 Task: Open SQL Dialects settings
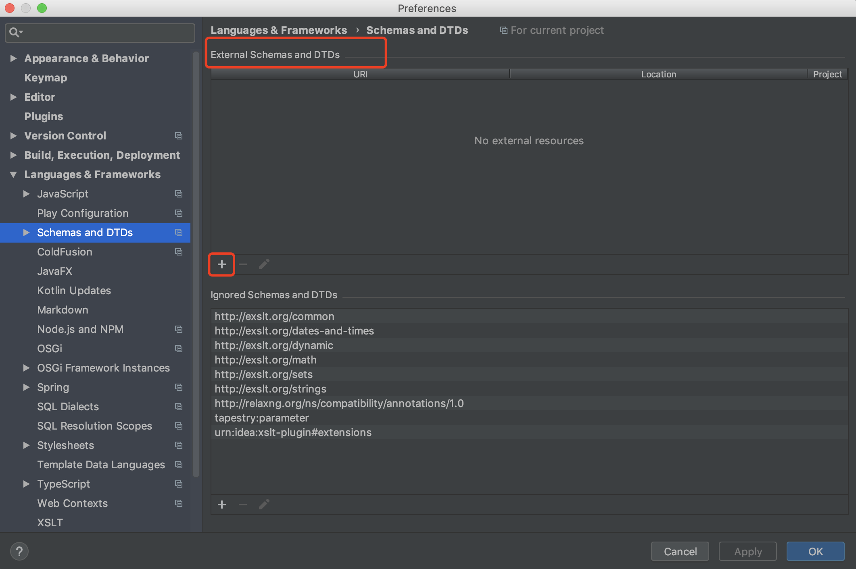(x=68, y=407)
